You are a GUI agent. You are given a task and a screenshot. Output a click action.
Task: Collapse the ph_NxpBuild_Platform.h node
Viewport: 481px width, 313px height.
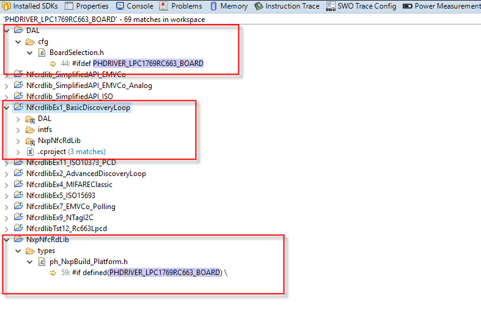[30, 262]
